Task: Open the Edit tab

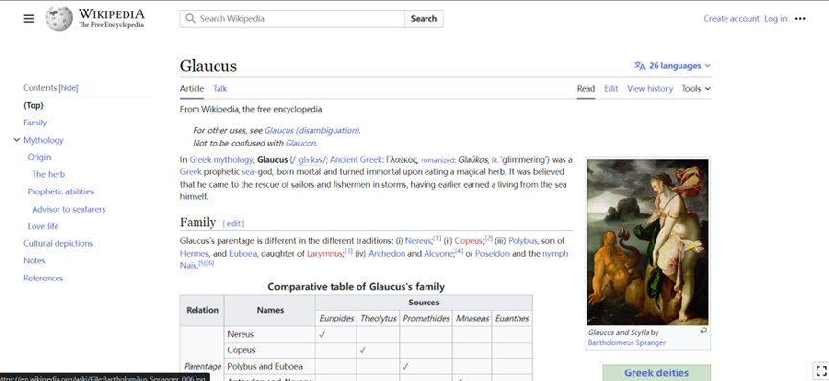Action: 611,89
